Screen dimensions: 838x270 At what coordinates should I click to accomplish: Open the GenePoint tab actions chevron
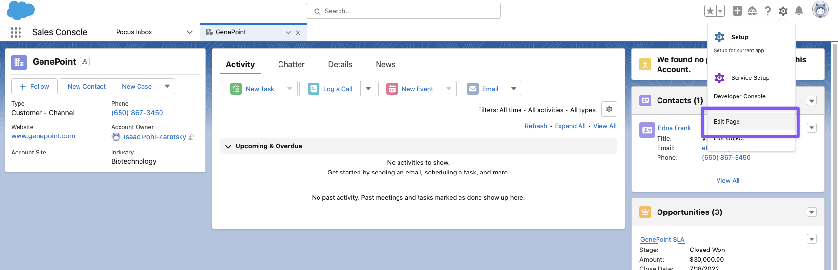pyautogui.click(x=288, y=33)
